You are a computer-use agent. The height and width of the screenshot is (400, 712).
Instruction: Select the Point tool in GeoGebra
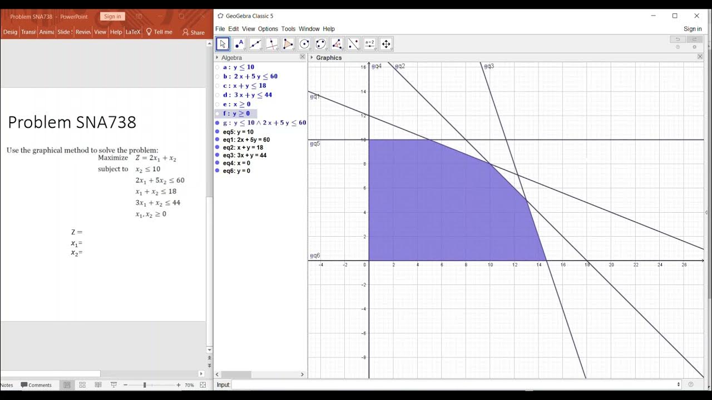pyautogui.click(x=239, y=44)
